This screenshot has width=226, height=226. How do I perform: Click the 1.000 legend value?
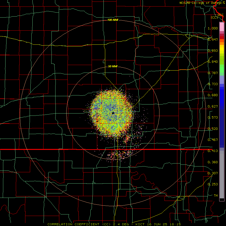(x=213, y=28)
